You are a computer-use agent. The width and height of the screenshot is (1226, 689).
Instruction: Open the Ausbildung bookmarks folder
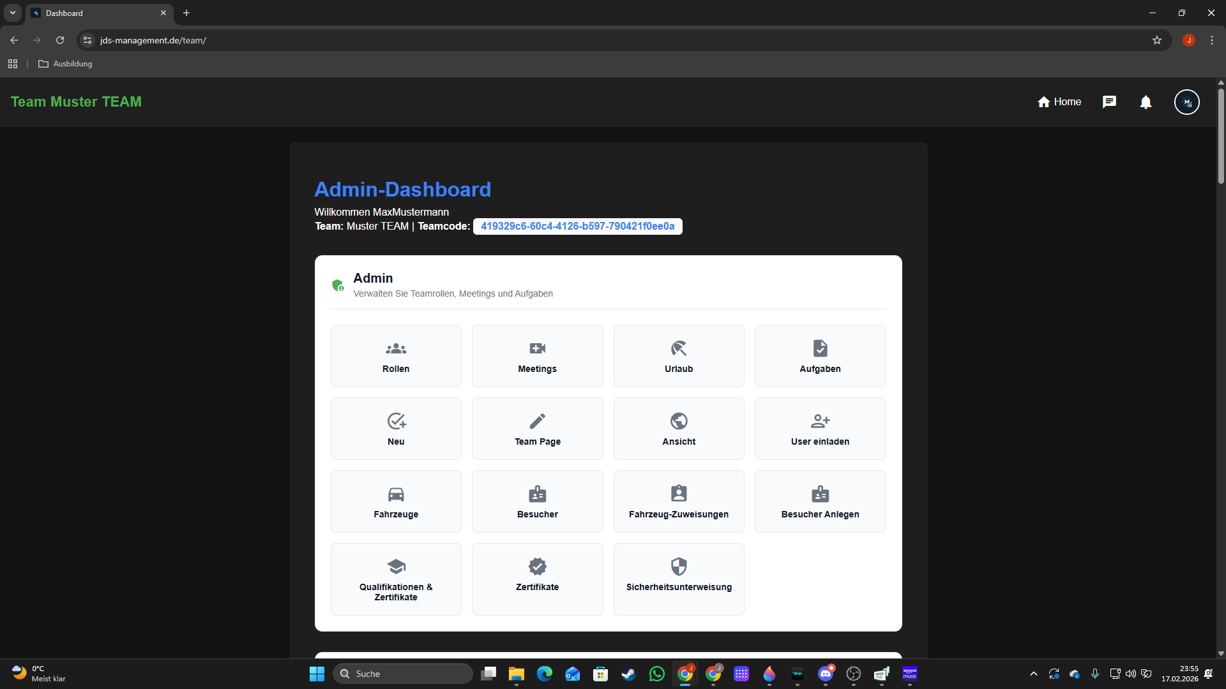pos(65,64)
